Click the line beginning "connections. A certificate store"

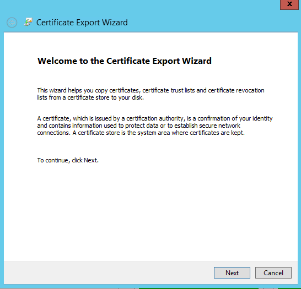pyautogui.click(x=141, y=133)
